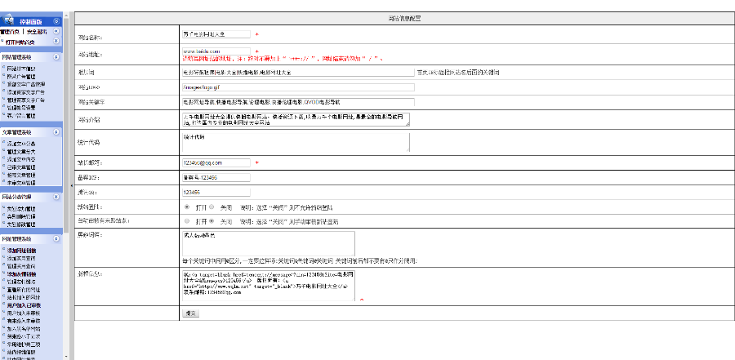This screenshot has height=360, width=735.
Task: Collapse the 网址管理系统 sidebar section
Action: [56, 238]
